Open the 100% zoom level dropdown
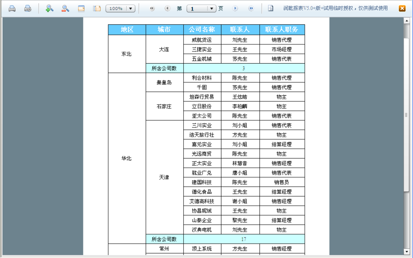Image resolution: width=413 pixels, height=258 pixels. pos(130,8)
